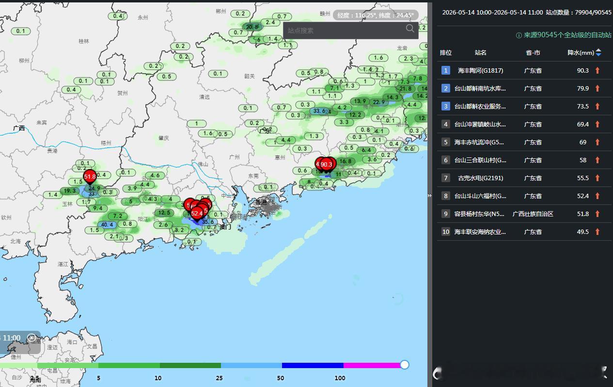This screenshot has width=613, height=387.
Task: Click the orange up arrow for 海丰陶河
Action: point(597,70)
